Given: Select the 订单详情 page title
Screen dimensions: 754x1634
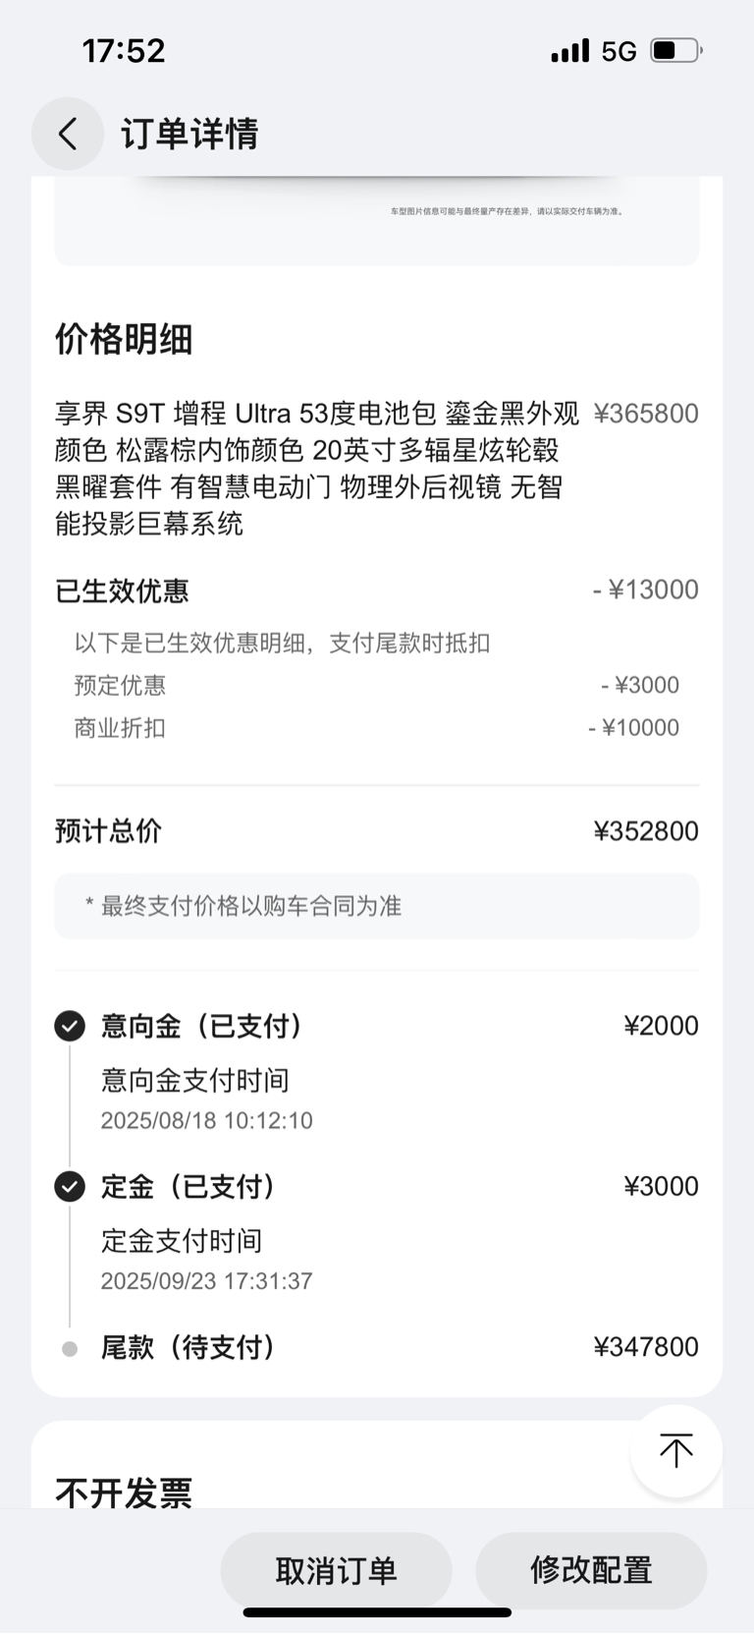Looking at the screenshot, I should 189,134.
